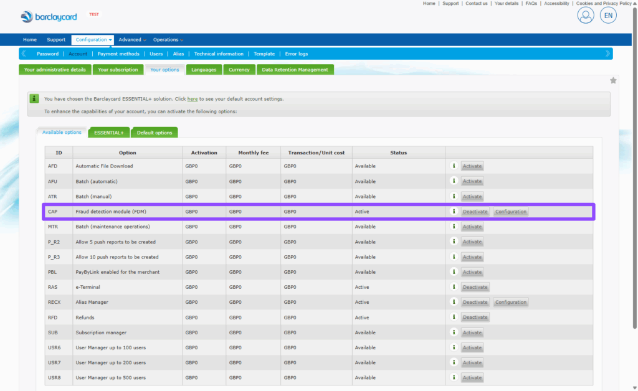638x391 pixels.
Task: Deactivate Fraud detection module
Action: pyautogui.click(x=475, y=211)
